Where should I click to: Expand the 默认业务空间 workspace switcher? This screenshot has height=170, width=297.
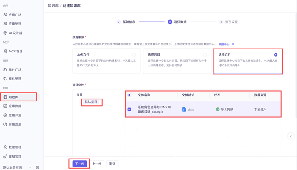[x=30, y=167]
